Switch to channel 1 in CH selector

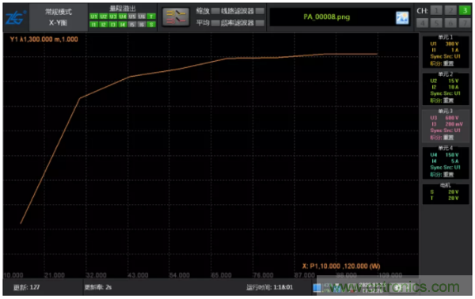click(436, 10)
